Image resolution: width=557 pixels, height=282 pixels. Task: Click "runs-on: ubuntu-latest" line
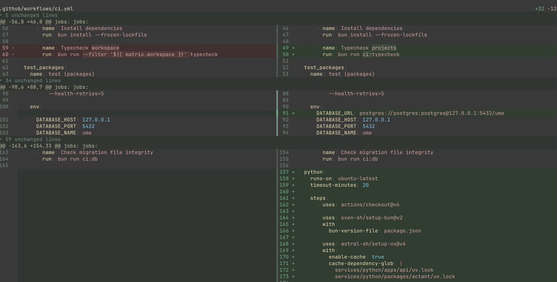(x=344, y=178)
